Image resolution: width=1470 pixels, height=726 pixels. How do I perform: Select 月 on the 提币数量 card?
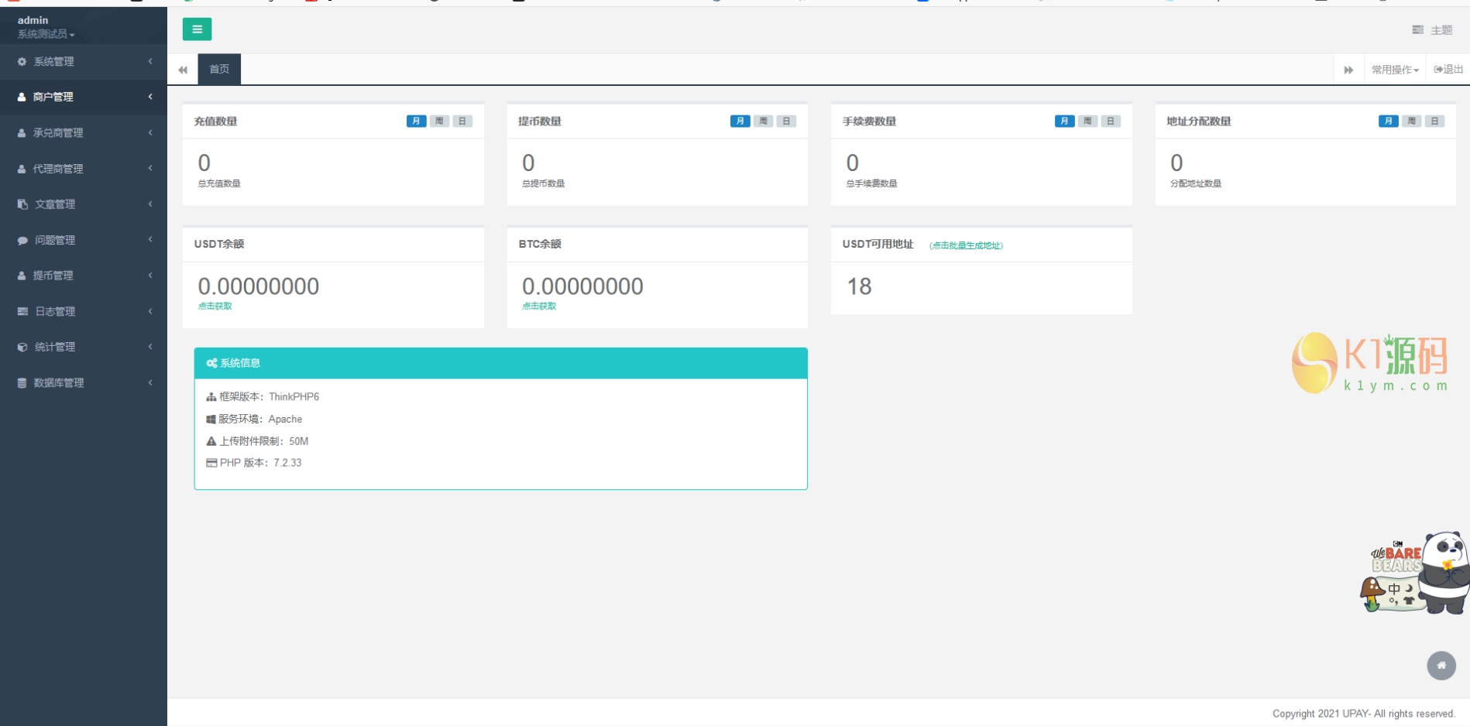pyautogui.click(x=740, y=122)
